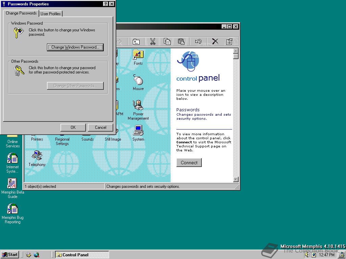Screen dimensions: 346x259
Task: Click Change Windows Password button
Action: click(x=75, y=47)
